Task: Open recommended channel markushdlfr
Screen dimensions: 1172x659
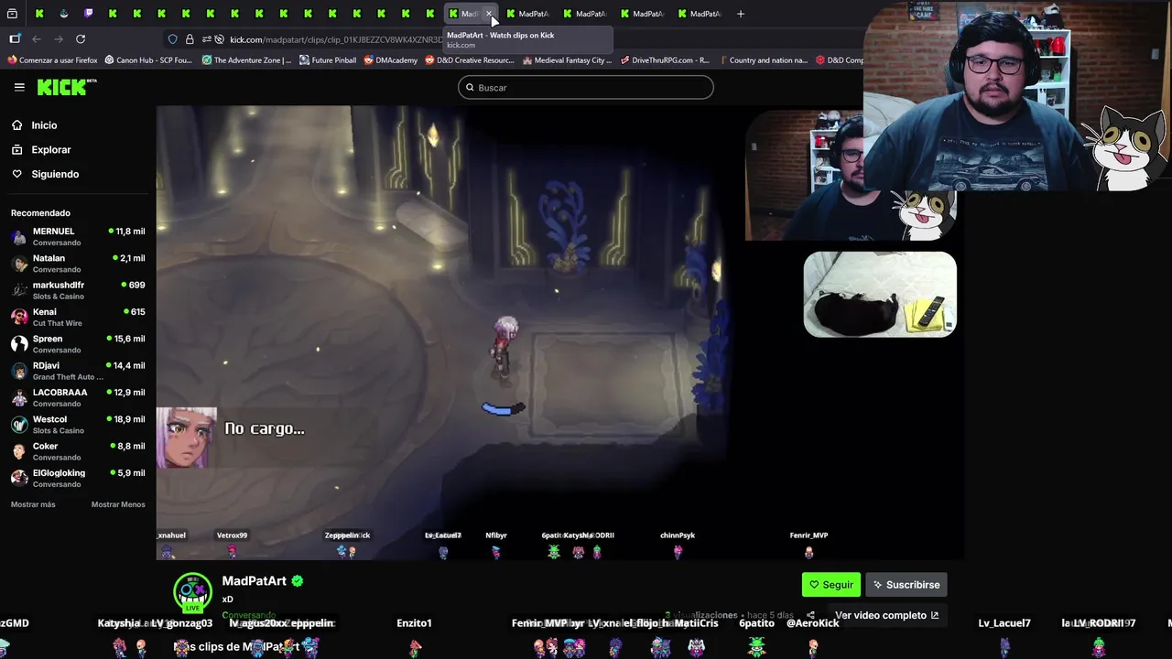Action: (x=78, y=290)
